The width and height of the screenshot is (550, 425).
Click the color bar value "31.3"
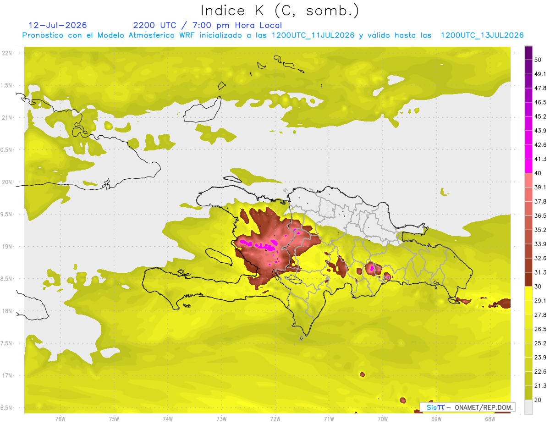(540, 272)
